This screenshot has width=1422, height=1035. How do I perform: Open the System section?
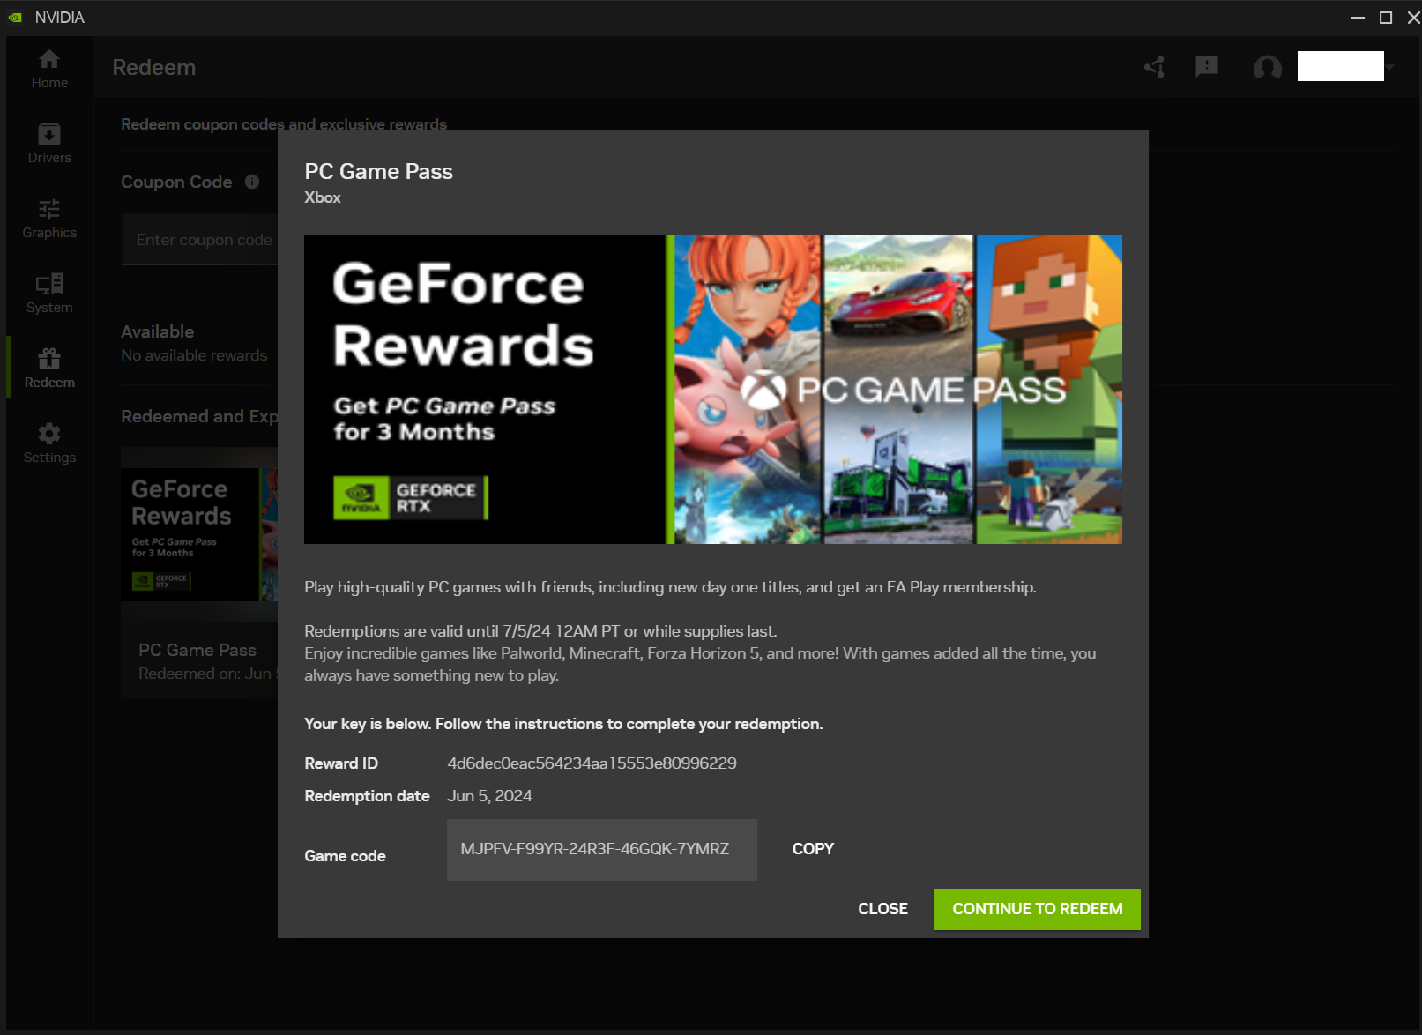49,294
